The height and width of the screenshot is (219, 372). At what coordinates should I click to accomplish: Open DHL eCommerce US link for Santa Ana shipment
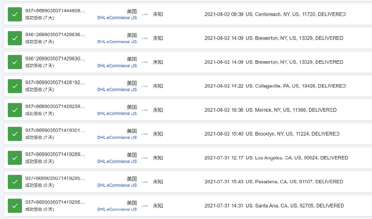coord(117,209)
